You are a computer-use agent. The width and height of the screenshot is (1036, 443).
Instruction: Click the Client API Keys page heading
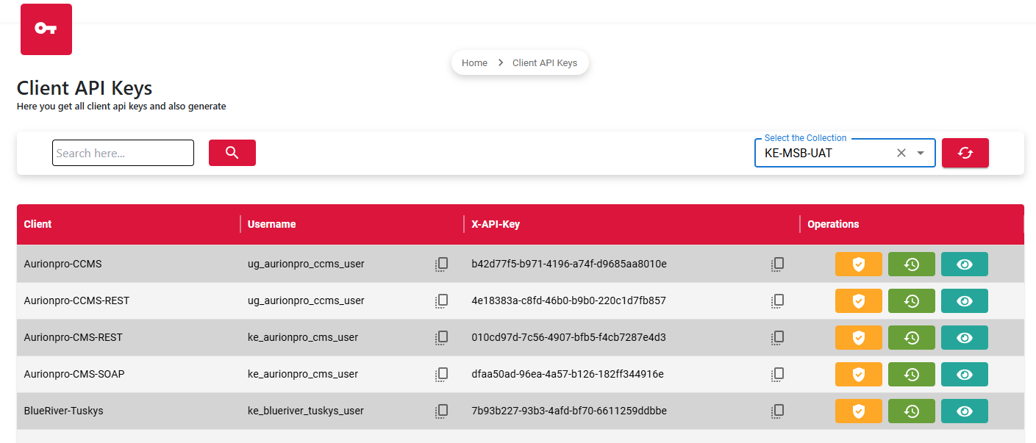85,88
